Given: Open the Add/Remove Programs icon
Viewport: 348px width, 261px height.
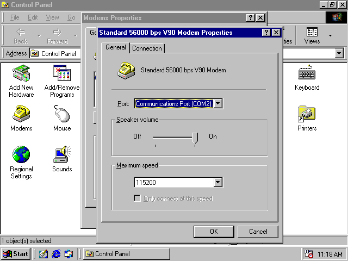Looking at the screenshot, I should click(x=62, y=81).
